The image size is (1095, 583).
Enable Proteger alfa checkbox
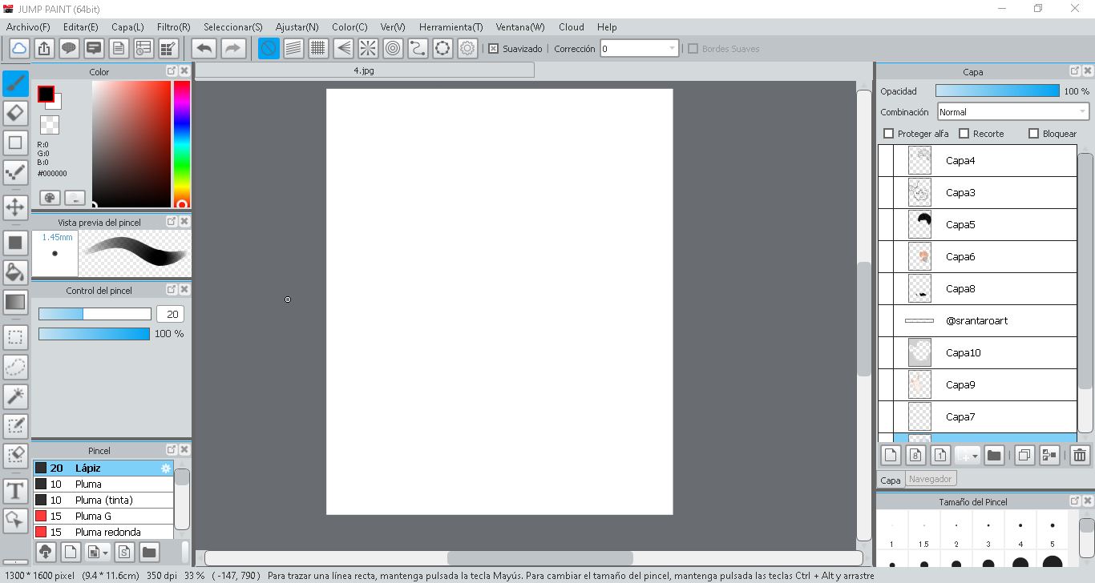[x=888, y=134]
